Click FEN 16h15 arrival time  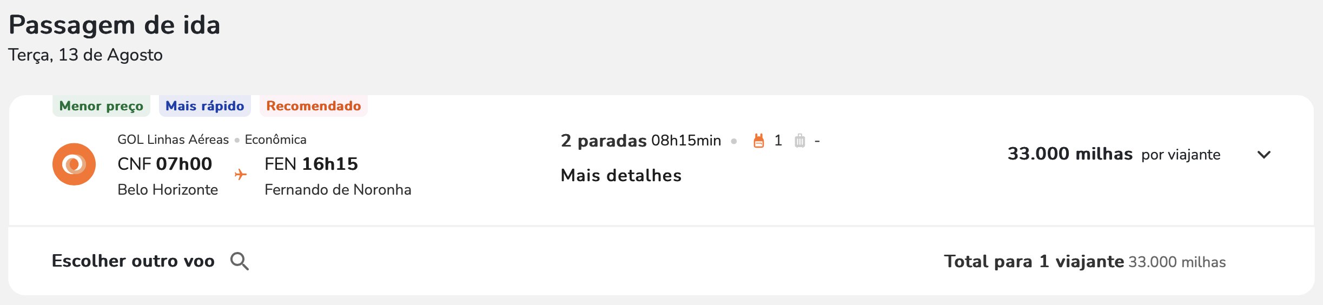[x=311, y=164]
